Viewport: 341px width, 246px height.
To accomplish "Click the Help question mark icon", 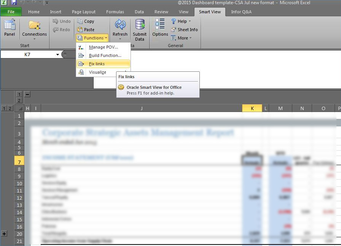I will pos(174,21).
